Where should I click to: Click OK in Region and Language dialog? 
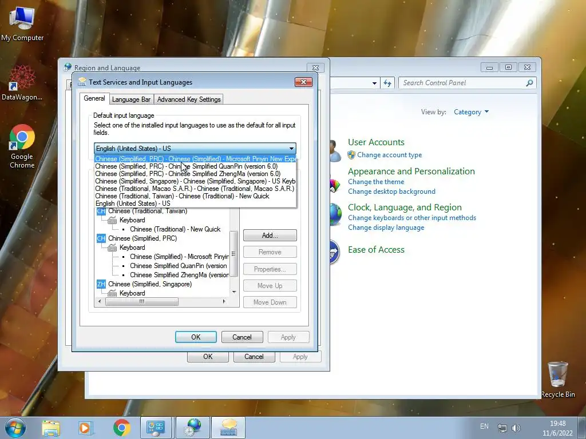click(208, 357)
